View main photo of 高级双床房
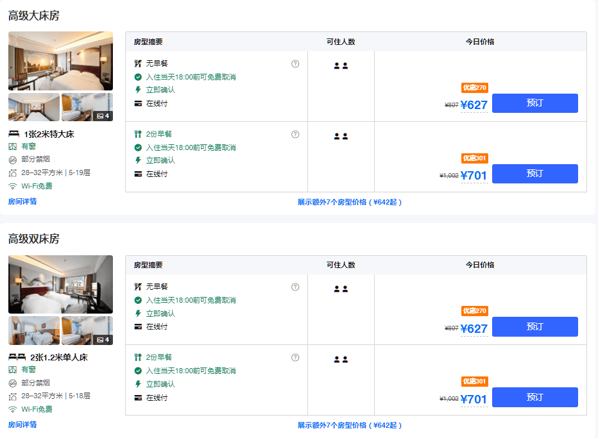 click(x=60, y=284)
